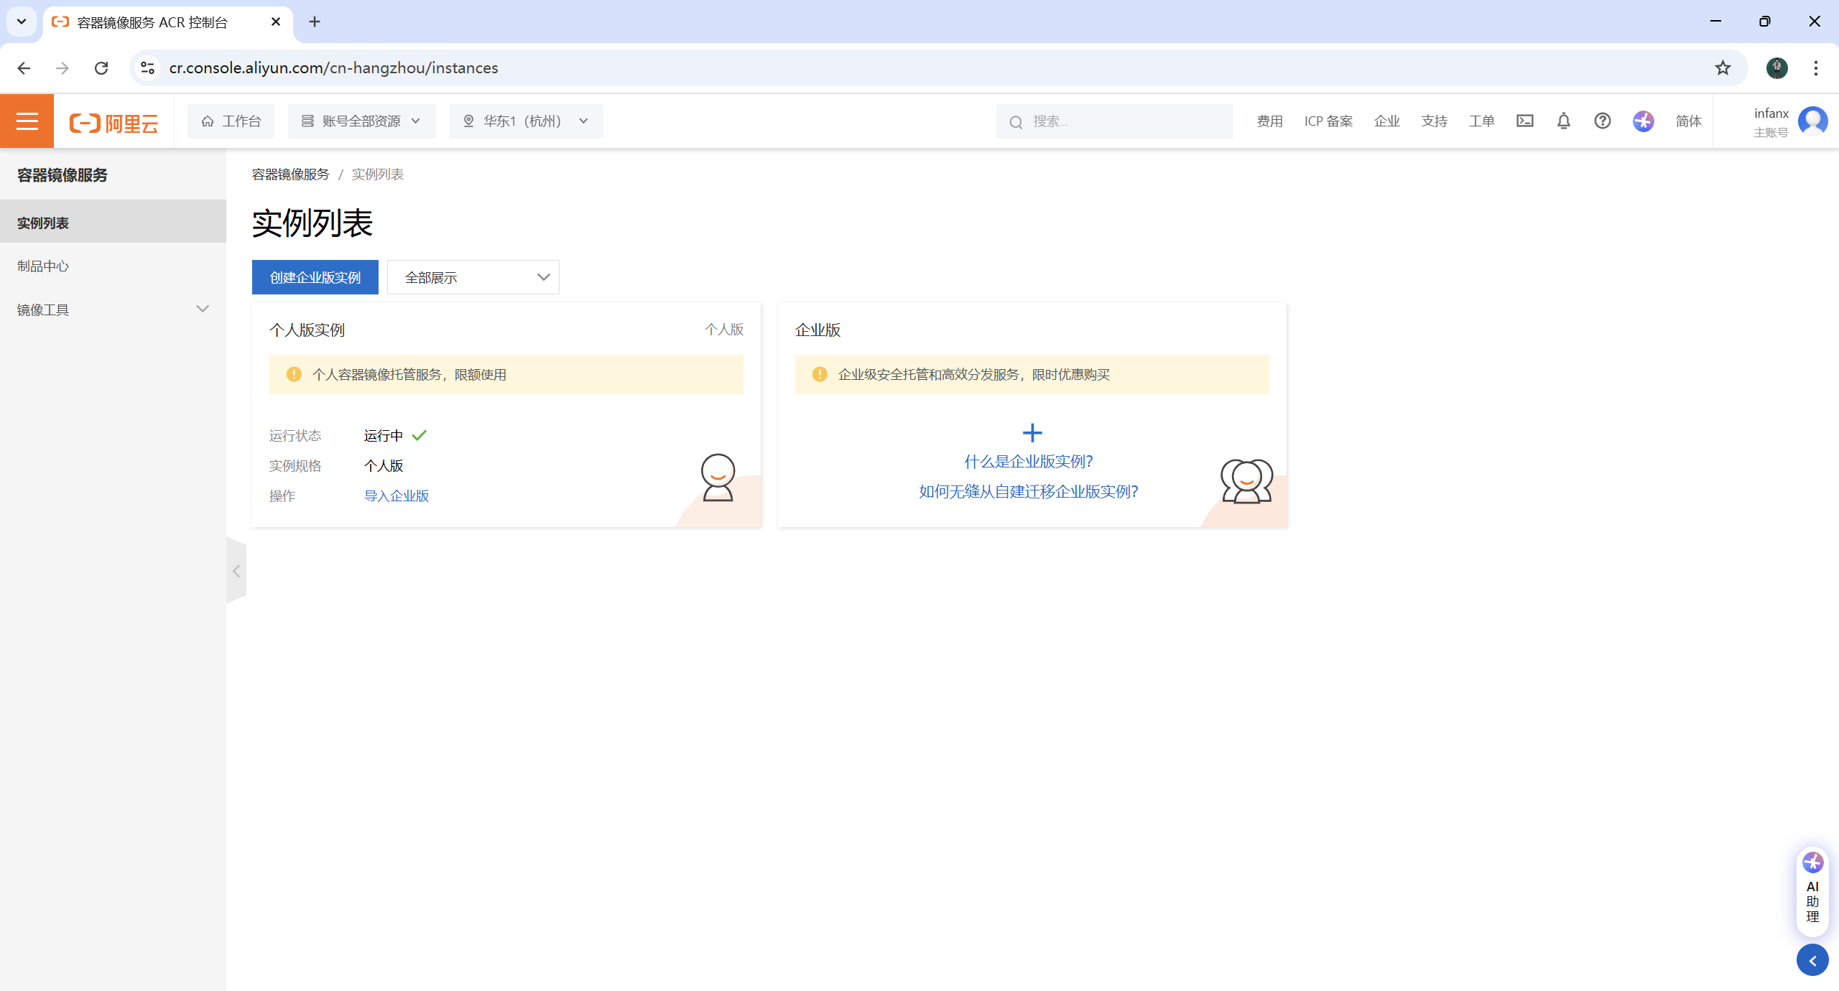Open a new browser tab
The width and height of the screenshot is (1839, 991).
click(315, 22)
